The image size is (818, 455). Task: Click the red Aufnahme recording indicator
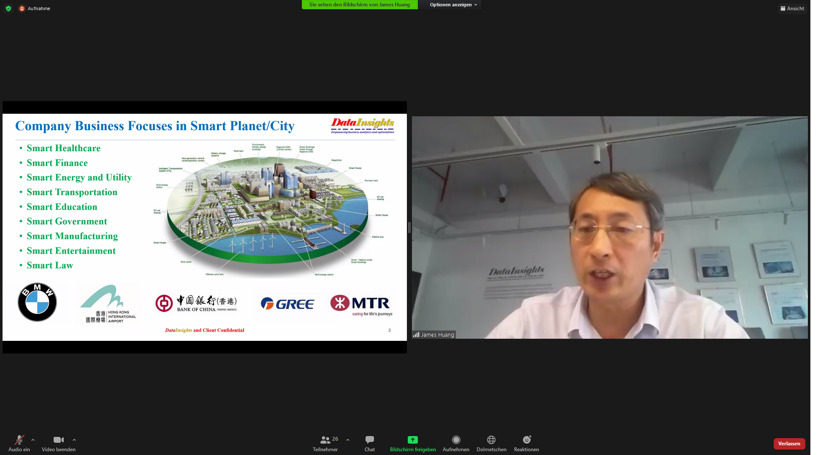point(22,8)
